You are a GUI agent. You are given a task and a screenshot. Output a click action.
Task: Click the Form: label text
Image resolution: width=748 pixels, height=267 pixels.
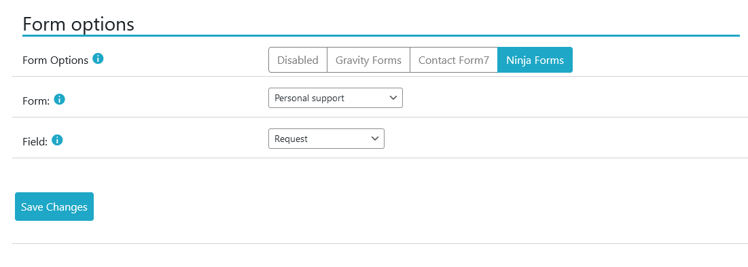(36, 101)
